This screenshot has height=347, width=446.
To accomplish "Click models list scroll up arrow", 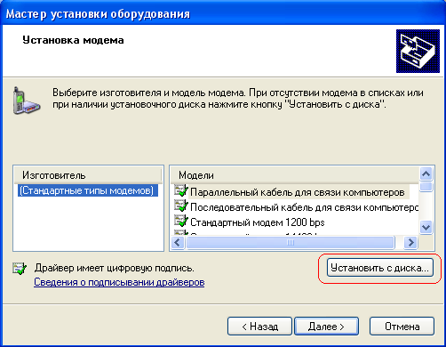I will coord(426,173).
